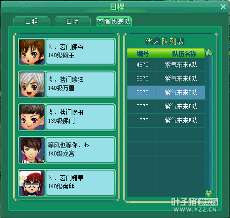Image resolution: width=230 pixels, height=218 pixels.
Task: Select the 本服代表队 tab
Action: 114,21
